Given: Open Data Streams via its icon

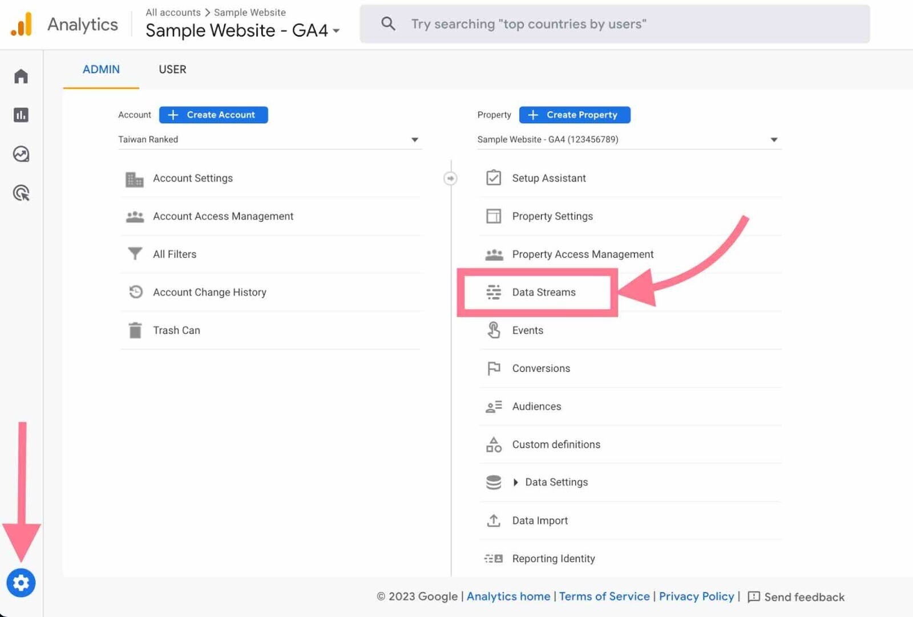Looking at the screenshot, I should pyautogui.click(x=493, y=292).
